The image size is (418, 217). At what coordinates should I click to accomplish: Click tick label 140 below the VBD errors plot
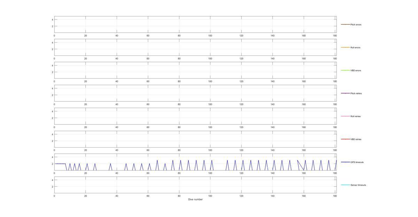272,81
